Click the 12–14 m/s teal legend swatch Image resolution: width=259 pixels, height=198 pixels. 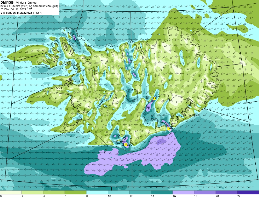(x=140, y=192)
